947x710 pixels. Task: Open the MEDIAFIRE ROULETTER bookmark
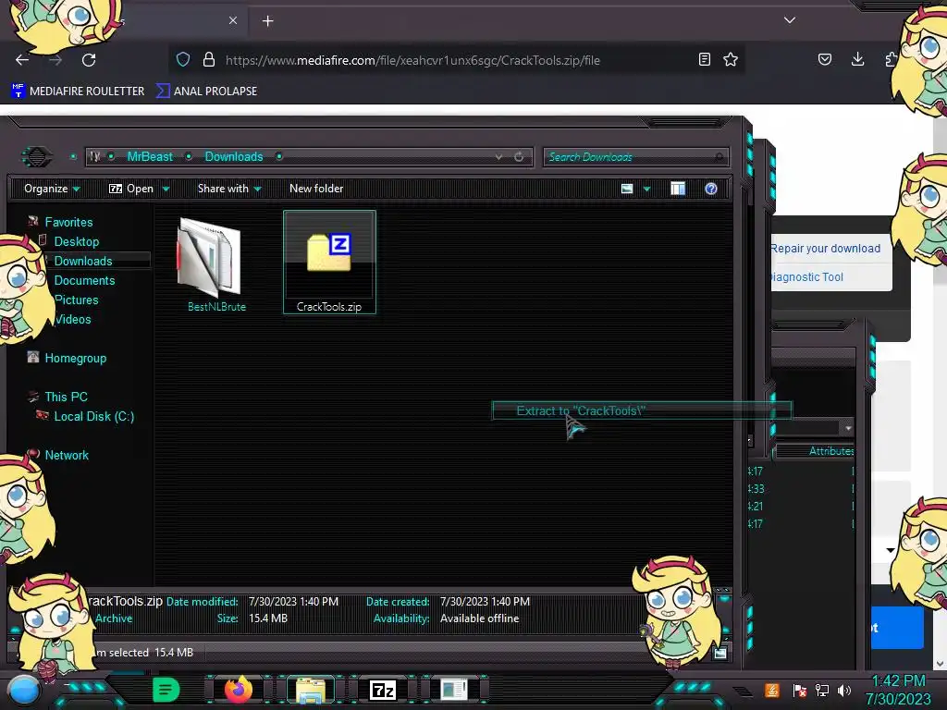pos(78,92)
